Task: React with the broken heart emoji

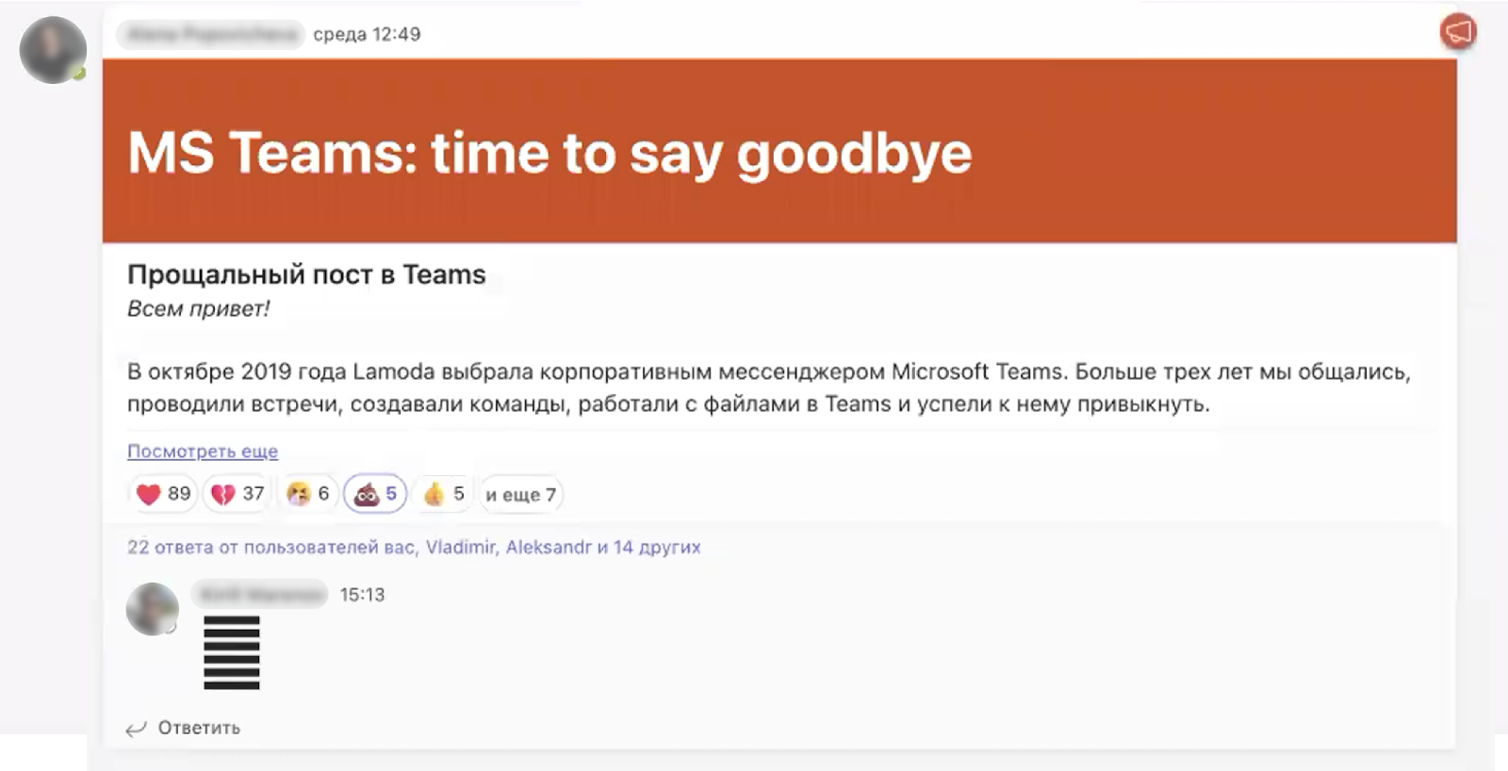Action: tap(237, 494)
